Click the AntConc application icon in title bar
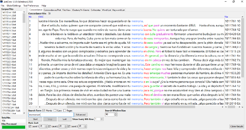246x130 pixels. click(2, 2)
